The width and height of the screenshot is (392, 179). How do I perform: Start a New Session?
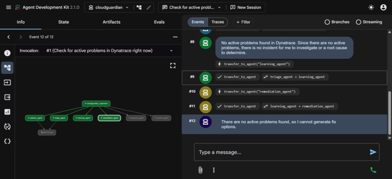tap(246, 7)
